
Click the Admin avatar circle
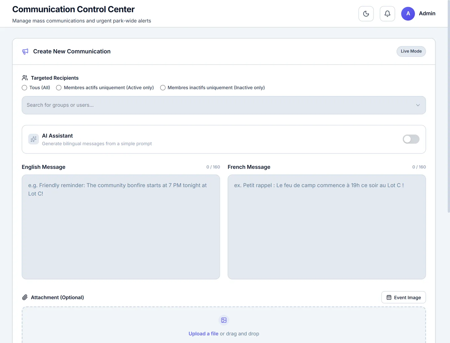pos(408,13)
